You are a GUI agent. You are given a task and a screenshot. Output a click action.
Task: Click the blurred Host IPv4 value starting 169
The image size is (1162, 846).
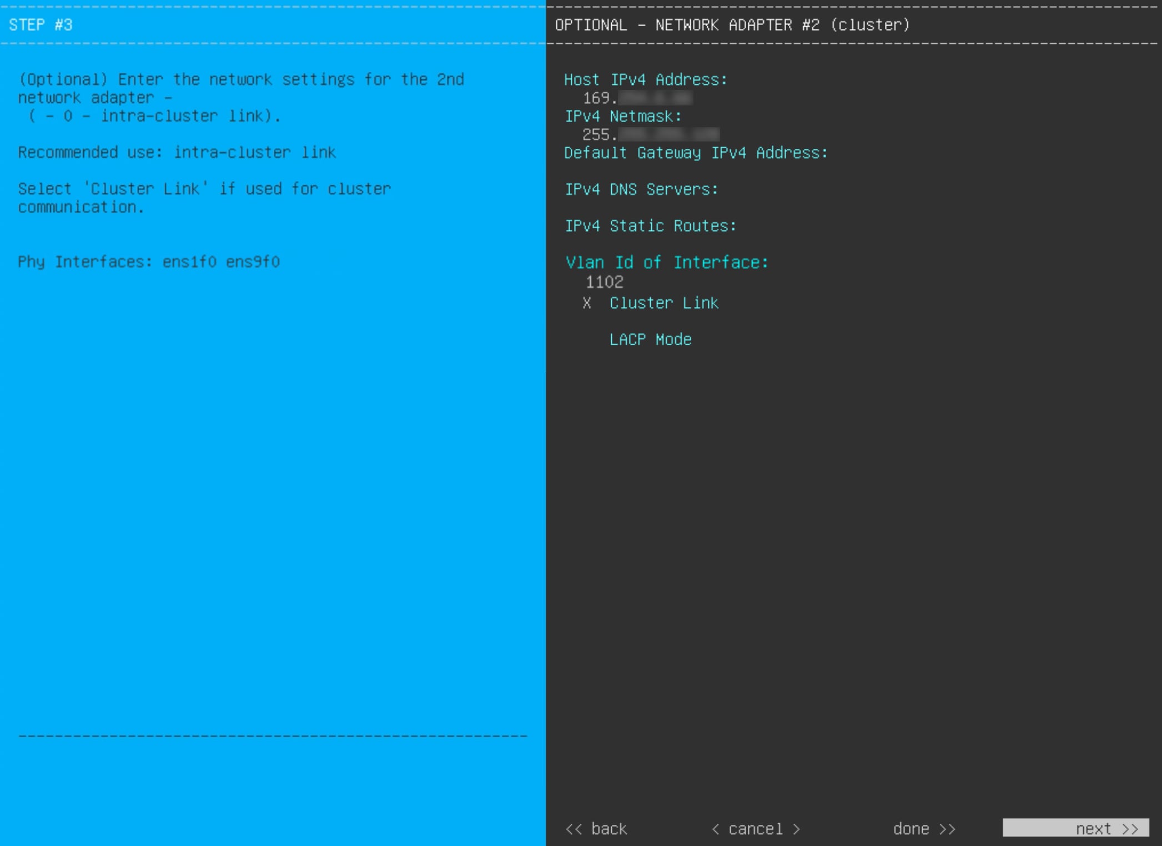tap(638, 98)
